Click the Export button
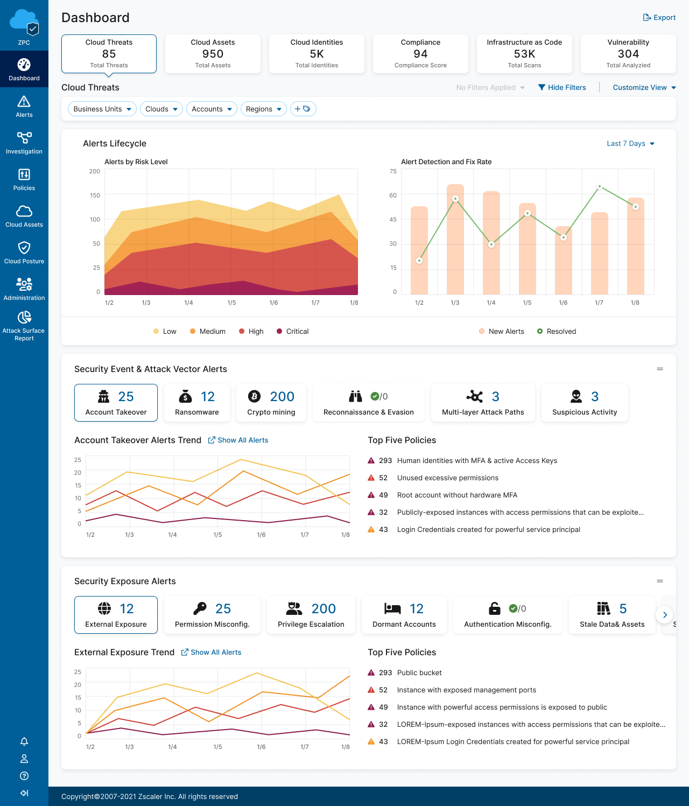689x806 pixels. 659,17
